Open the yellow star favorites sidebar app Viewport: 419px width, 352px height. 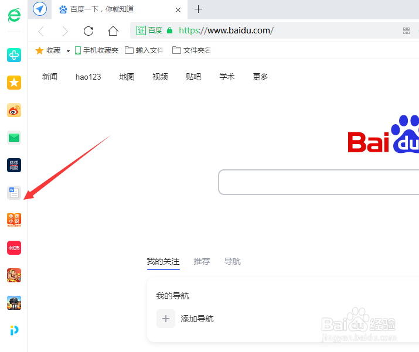14,83
